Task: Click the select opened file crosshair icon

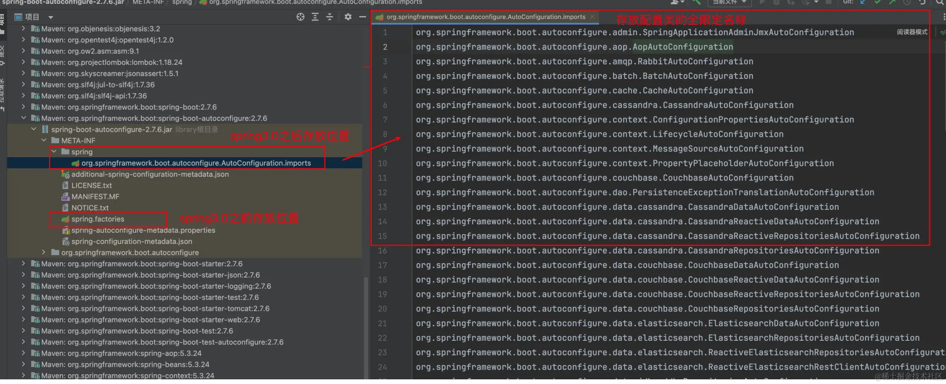Action: point(300,17)
